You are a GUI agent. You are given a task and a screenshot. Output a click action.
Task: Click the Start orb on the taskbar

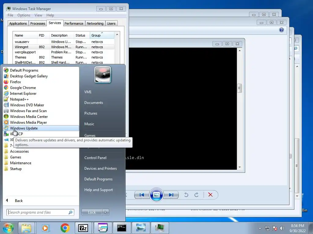(x=8, y=228)
